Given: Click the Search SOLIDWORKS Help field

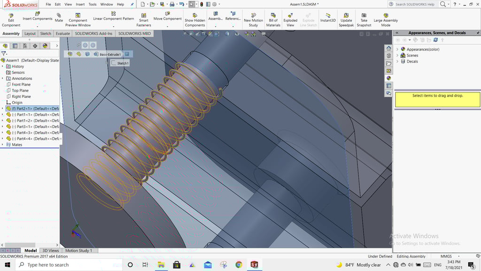Looking at the screenshot, I should (414, 4).
